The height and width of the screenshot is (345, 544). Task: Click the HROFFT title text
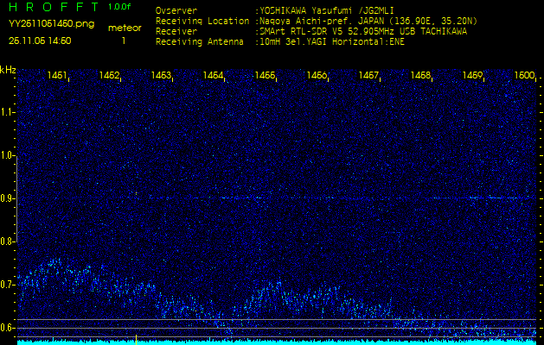click(52, 8)
